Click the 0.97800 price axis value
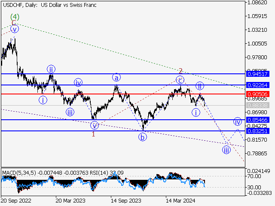This screenshot has height=206, width=275. pyautogui.click(x=257, y=57)
